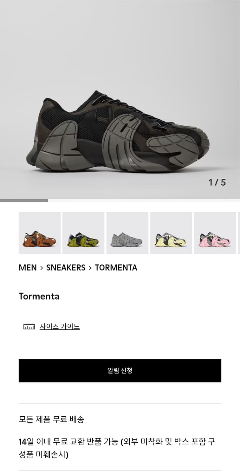
Task: Tap the 알림 신청 button
Action: point(120,371)
